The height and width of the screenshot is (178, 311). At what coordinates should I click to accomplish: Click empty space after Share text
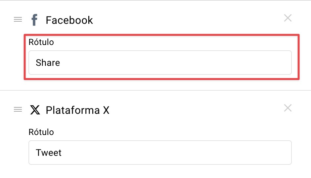(x=175, y=63)
